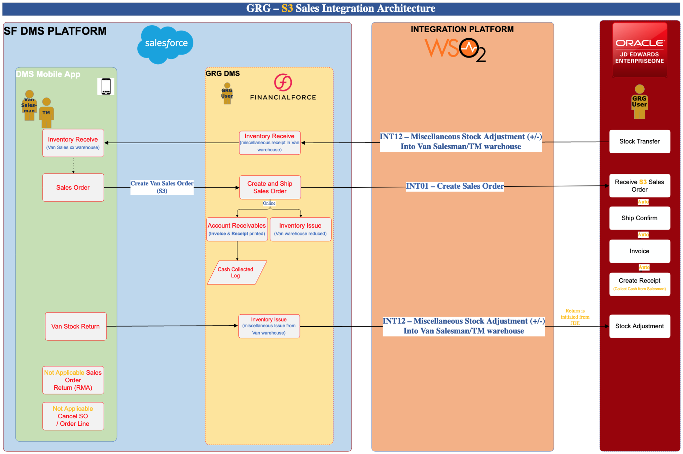Click GRG User icon in Oracle panel
683x454 pixels.
639,102
